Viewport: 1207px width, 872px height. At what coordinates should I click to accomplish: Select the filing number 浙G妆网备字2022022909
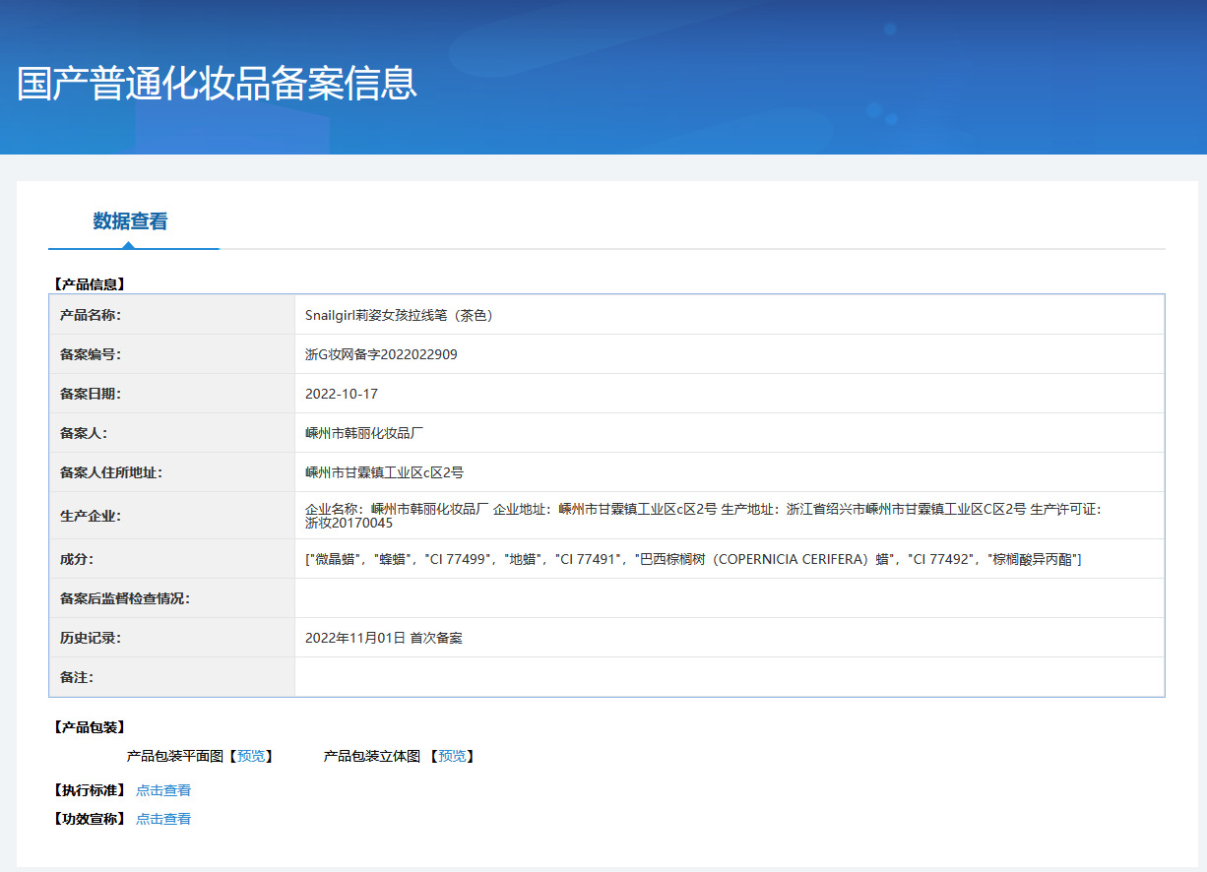click(x=381, y=354)
